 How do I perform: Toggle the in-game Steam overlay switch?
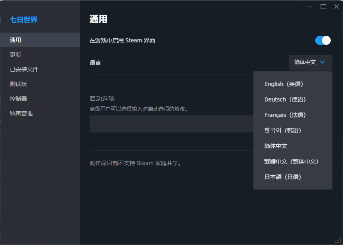coord(323,40)
